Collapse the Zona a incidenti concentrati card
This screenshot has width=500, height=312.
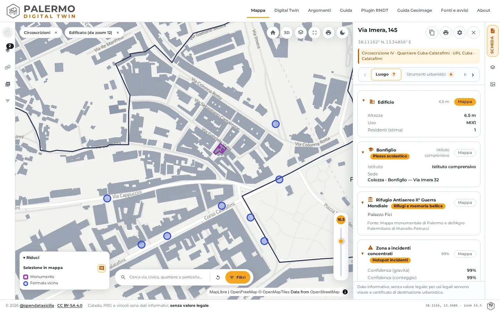click(363, 254)
